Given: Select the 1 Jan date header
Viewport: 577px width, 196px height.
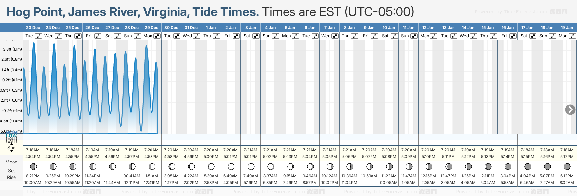Looking at the screenshot, I should point(211,28).
